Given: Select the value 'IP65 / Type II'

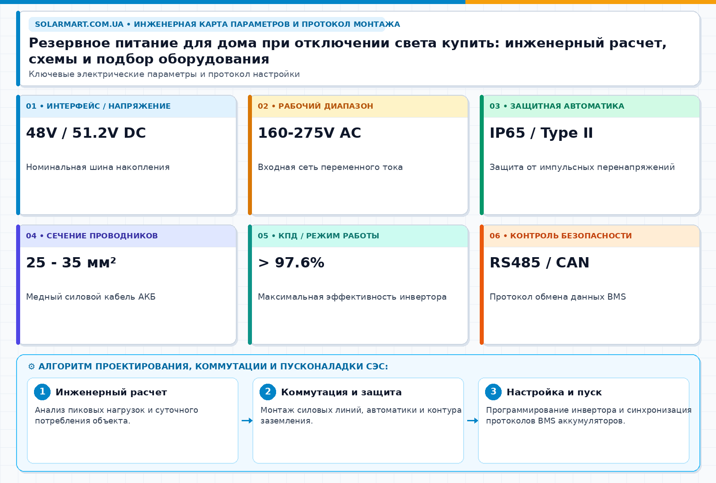Looking at the screenshot, I should point(541,133).
